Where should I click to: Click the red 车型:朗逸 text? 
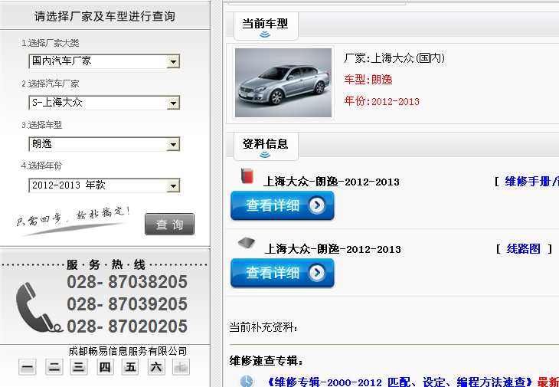click(368, 80)
